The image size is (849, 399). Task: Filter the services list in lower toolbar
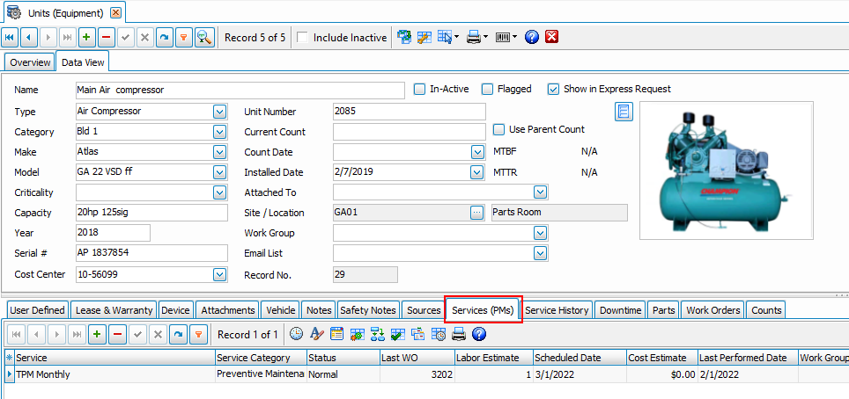(198, 335)
